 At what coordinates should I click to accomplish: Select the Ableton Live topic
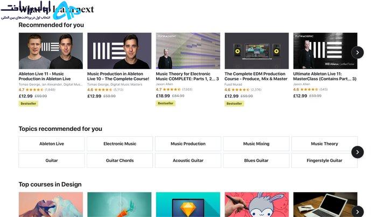coord(52,144)
